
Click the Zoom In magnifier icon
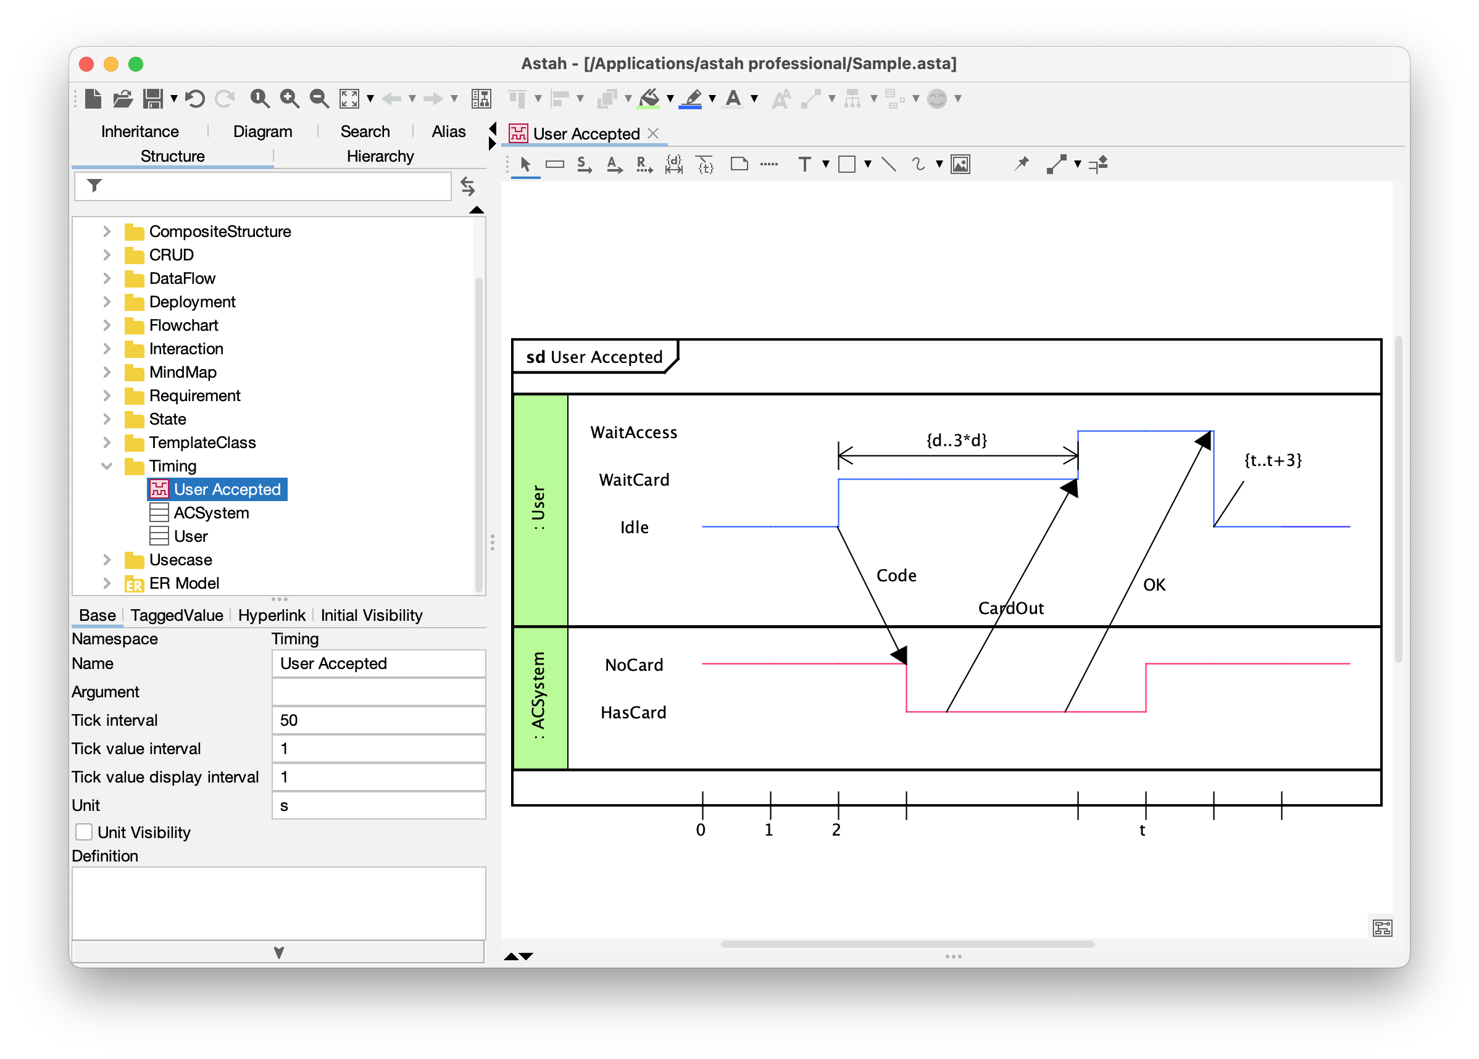pyautogui.click(x=289, y=98)
